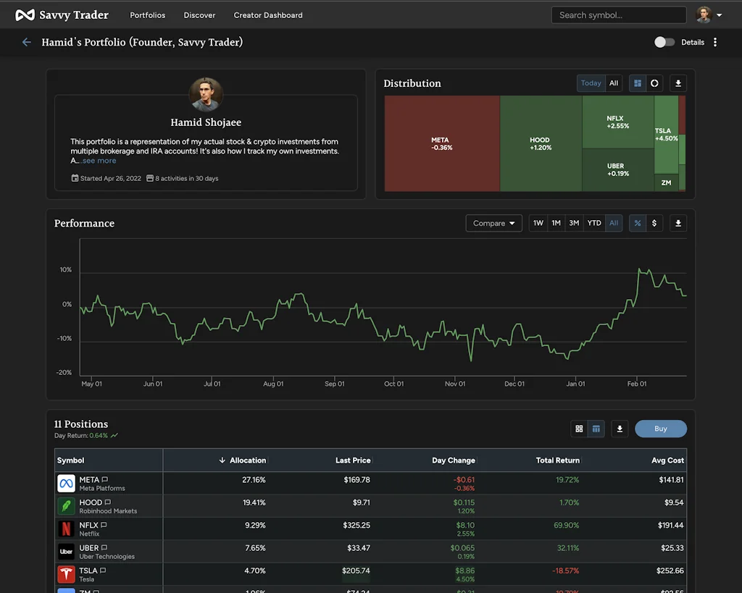This screenshot has height=593, width=742.
Task: Toggle the Details switch on
Action: (x=664, y=42)
